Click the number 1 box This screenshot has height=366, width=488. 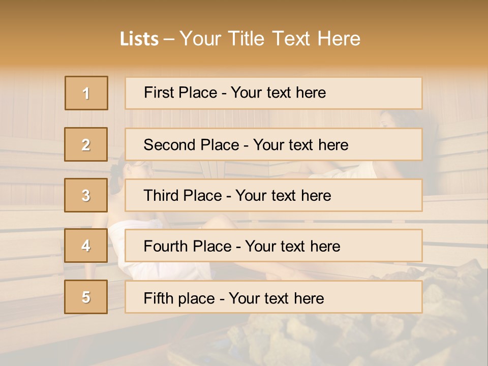[86, 93]
